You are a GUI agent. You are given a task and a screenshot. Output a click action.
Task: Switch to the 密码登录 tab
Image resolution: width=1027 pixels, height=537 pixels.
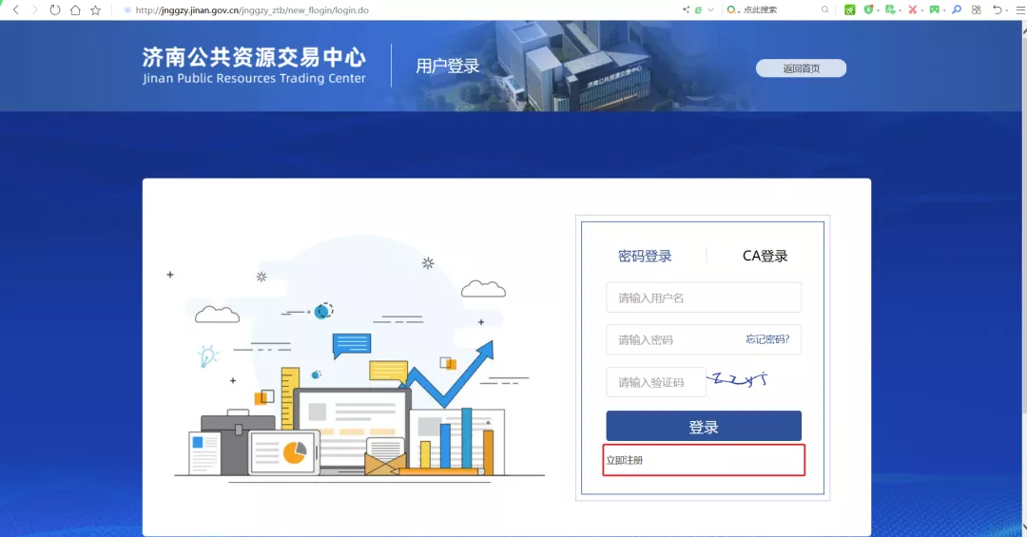point(645,256)
